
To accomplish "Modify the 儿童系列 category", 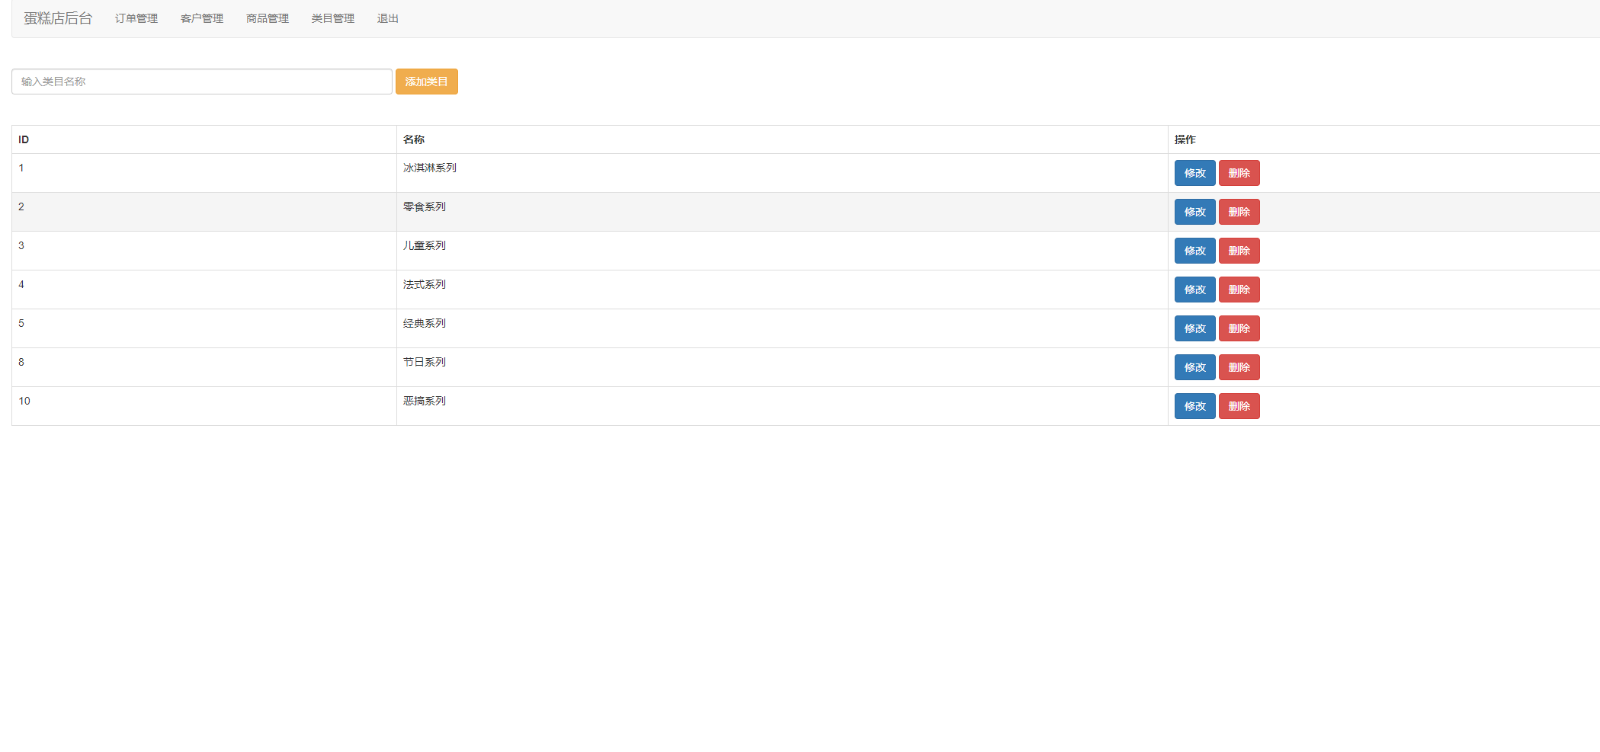I will tap(1194, 251).
